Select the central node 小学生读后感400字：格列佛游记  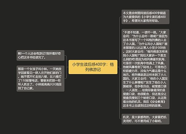pos(93,67)
